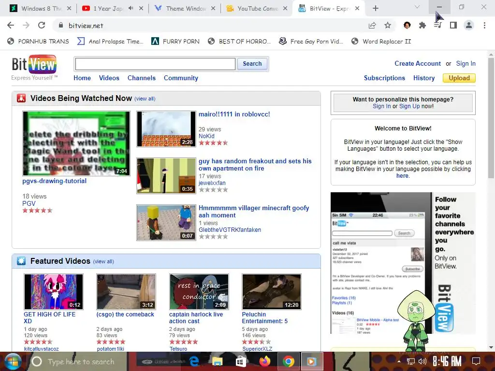Open jewelxxfan channel link
This screenshot has width=495, height=371.
click(x=212, y=183)
